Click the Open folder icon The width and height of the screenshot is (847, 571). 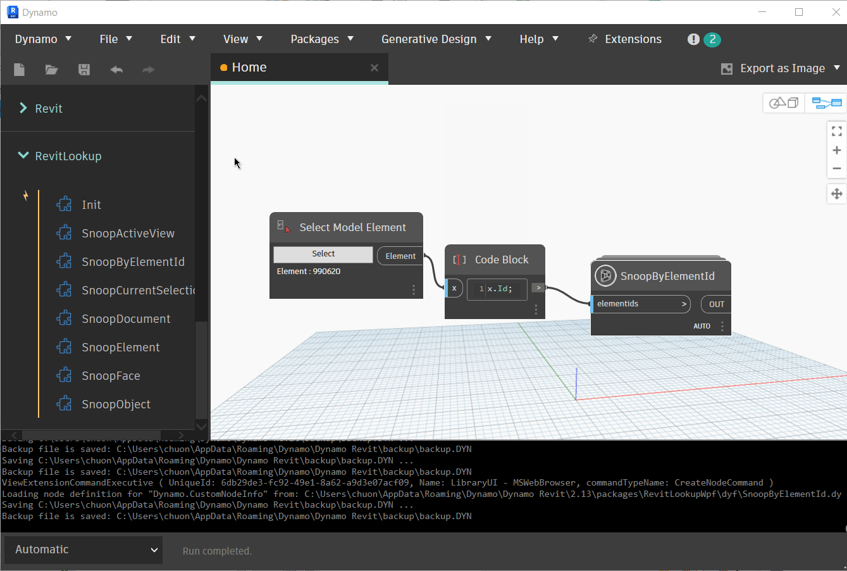(52, 70)
